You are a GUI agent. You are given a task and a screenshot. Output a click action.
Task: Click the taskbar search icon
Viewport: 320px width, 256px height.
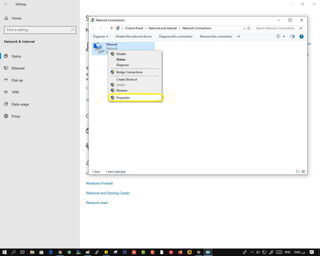coord(14,252)
